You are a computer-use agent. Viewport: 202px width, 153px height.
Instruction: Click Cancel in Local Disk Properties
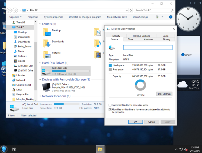point(152,122)
